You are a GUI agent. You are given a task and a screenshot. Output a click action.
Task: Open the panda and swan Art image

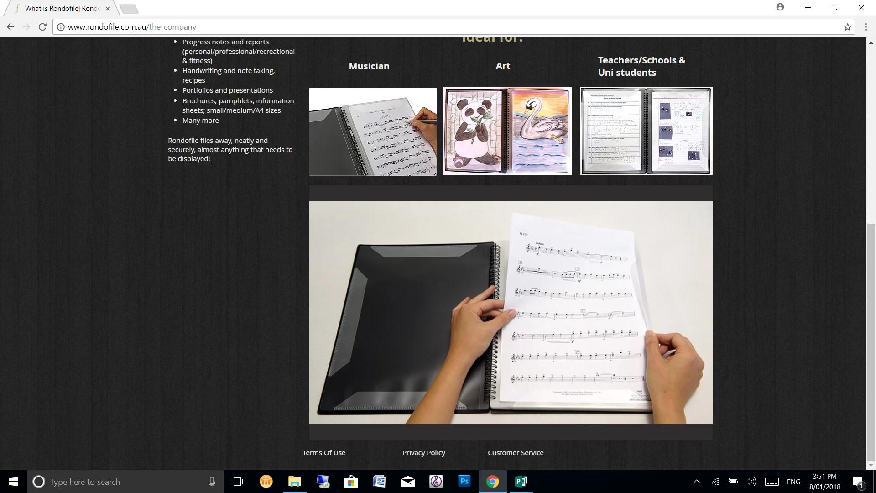(507, 131)
